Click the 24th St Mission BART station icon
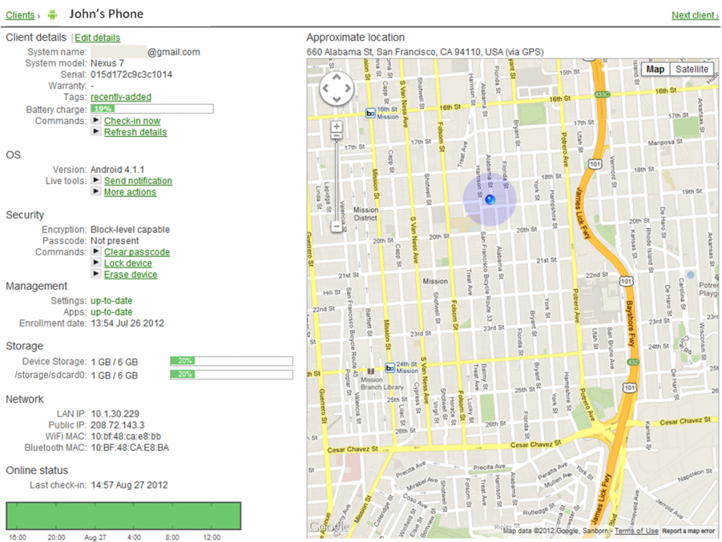 coord(389,367)
